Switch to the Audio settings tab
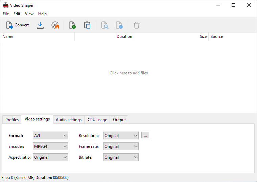 [69, 120]
